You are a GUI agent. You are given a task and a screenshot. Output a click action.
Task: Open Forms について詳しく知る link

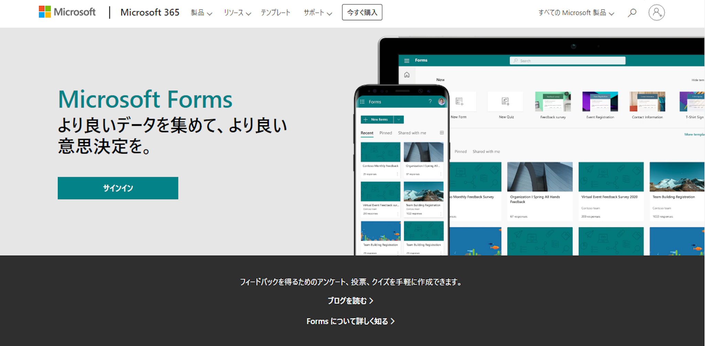tap(350, 321)
